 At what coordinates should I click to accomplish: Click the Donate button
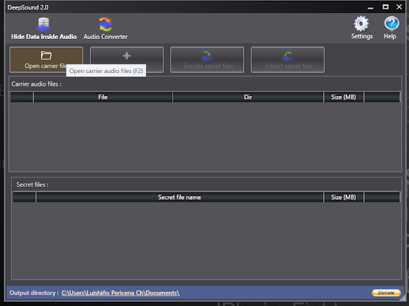tap(386, 292)
